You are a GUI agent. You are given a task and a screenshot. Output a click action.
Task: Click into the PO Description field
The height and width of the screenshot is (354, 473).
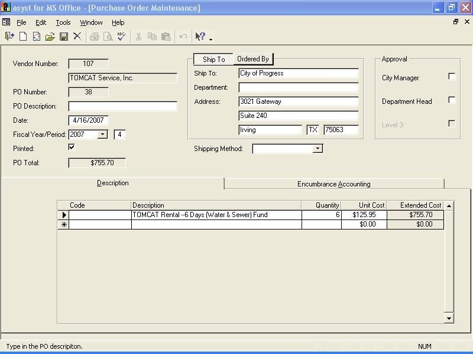coord(122,106)
